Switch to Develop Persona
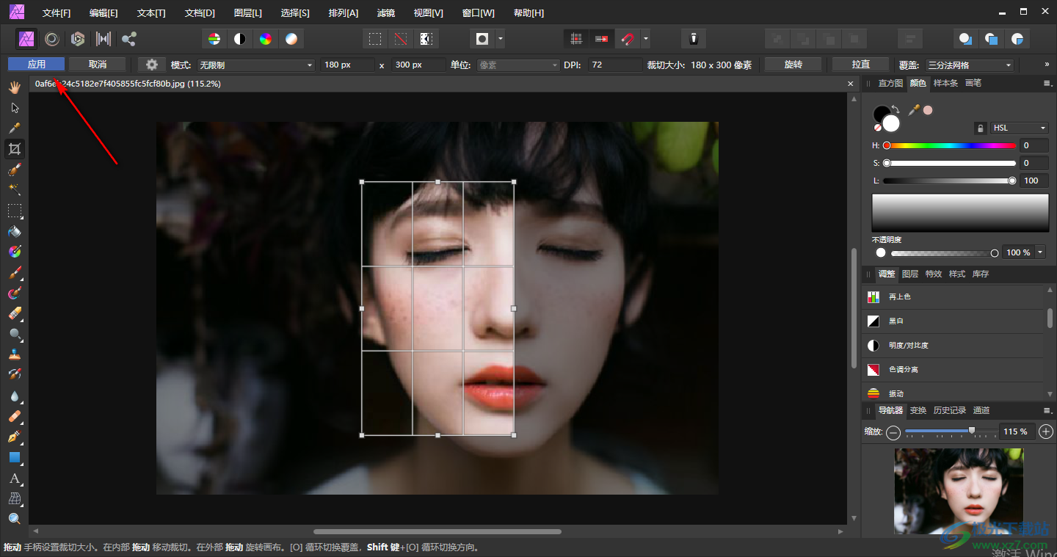Screen dimensions: 1057x557 click(78, 39)
